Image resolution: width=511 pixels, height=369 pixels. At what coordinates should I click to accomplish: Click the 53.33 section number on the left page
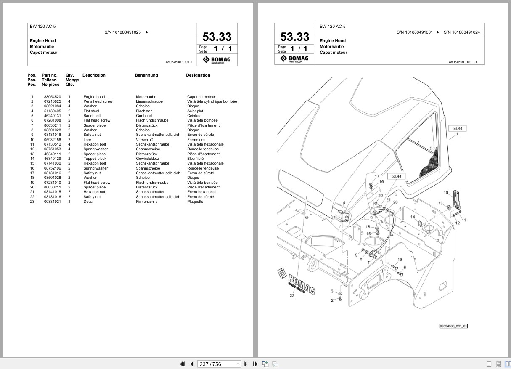pos(217,37)
